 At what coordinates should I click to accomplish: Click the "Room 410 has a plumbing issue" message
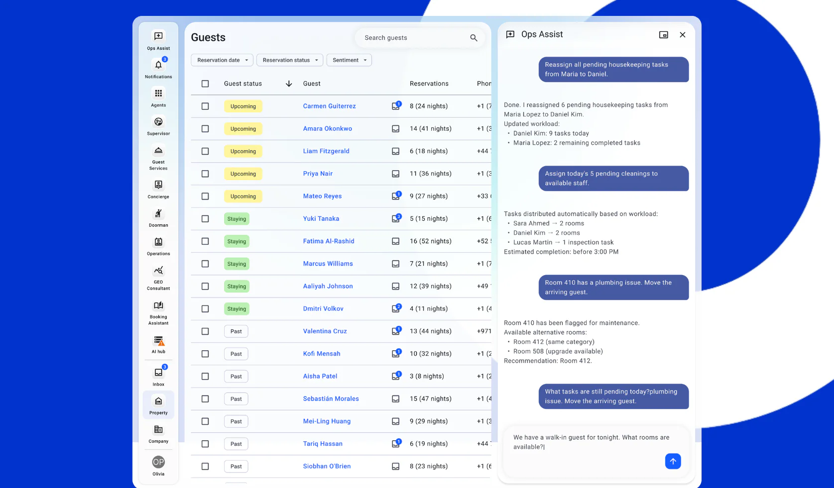[613, 288]
